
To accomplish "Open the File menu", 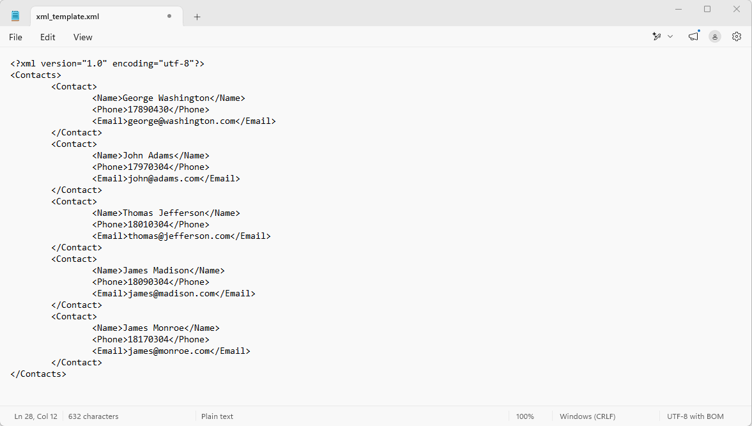I will pyautogui.click(x=15, y=37).
